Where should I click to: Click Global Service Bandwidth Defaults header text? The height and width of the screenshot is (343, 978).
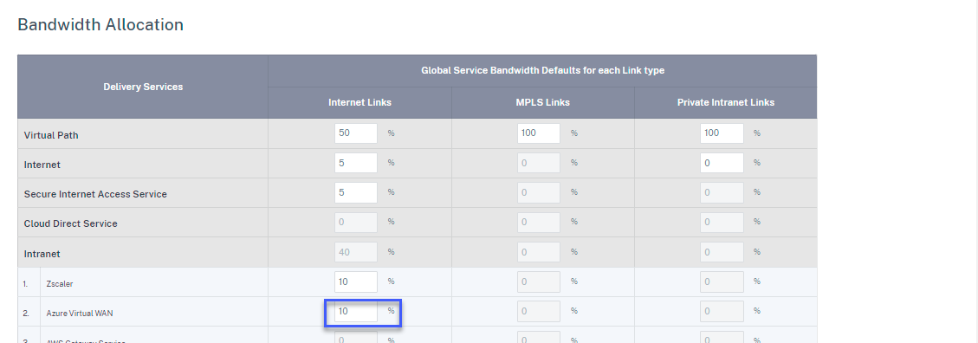(542, 70)
